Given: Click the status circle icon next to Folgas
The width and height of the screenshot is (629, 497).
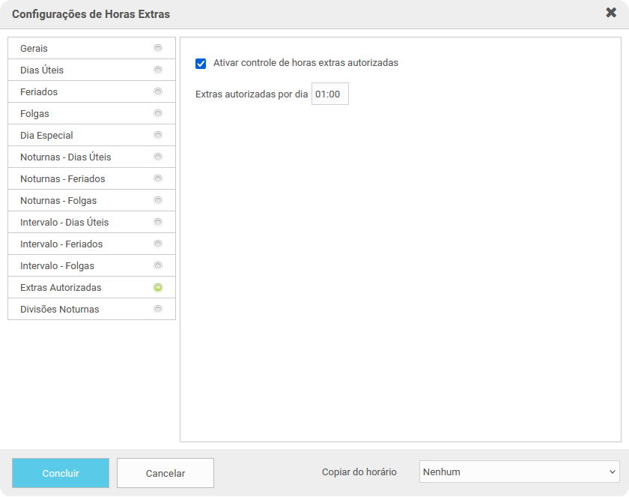Looking at the screenshot, I should (x=158, y=113).
